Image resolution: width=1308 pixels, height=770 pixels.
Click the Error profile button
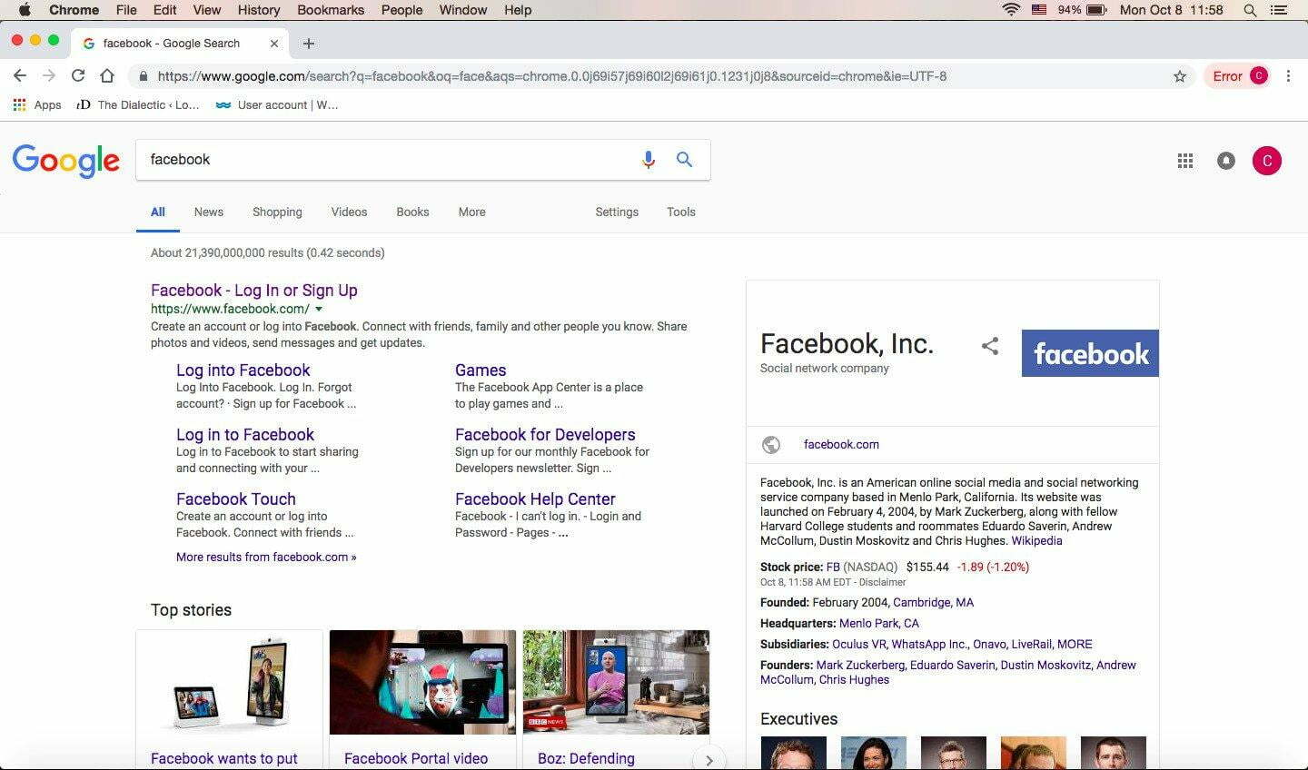click(1239, 76)
